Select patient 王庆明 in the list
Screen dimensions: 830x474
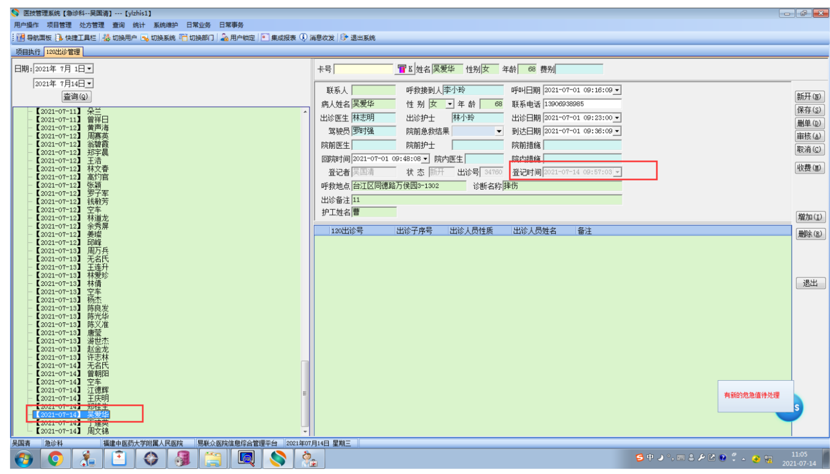[x=72, y=398]
